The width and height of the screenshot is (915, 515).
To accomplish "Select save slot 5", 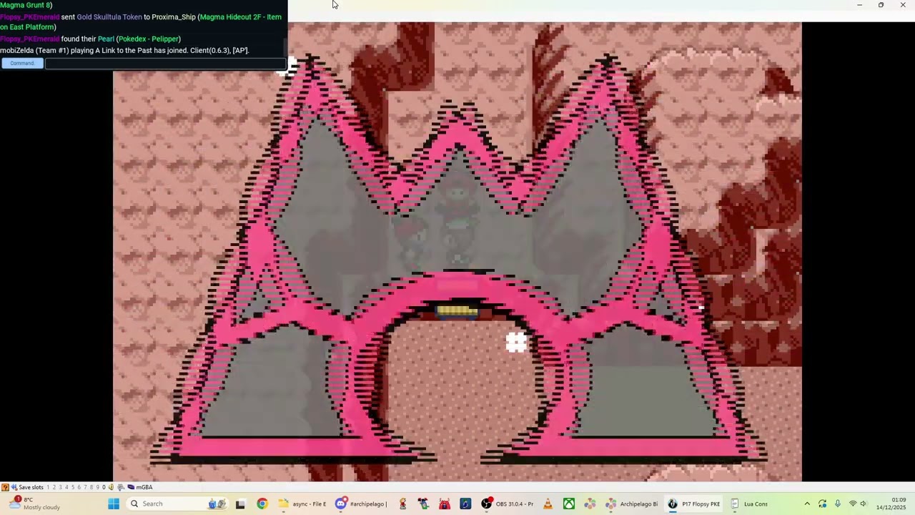I will tap(73, 487).
